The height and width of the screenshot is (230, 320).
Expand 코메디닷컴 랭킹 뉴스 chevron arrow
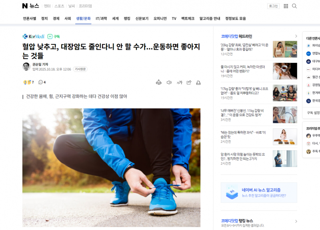click(x=296, y=221)
